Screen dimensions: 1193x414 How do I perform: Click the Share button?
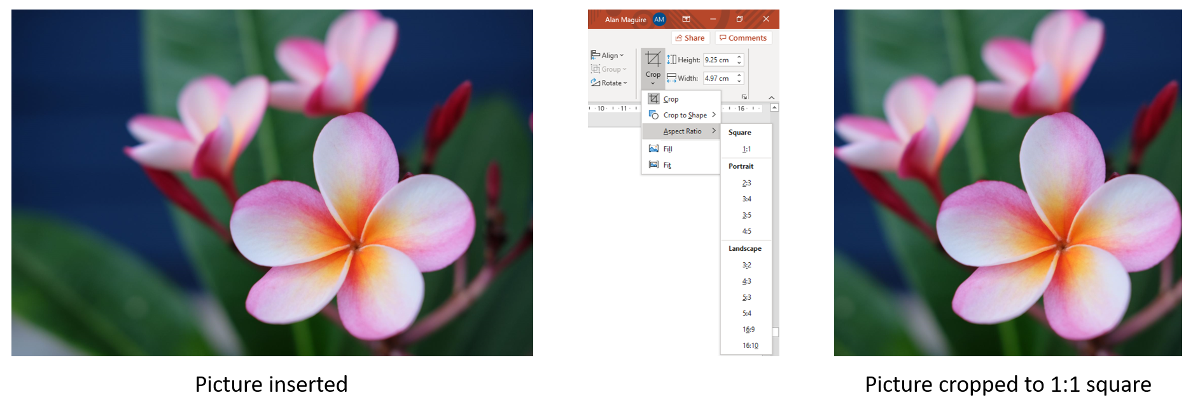(x=690, y=38)
